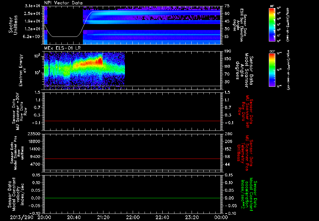
Task: Click the red "MU Scanner Init Raw Data" axis label
Action: tap(245, 111)
